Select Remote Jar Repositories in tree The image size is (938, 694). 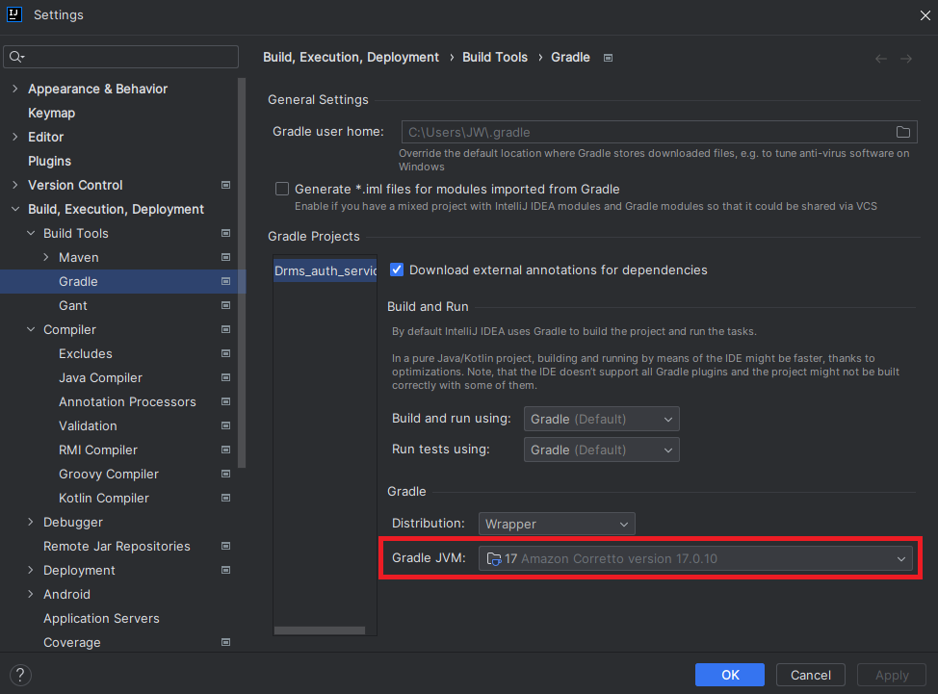[117, 547]
